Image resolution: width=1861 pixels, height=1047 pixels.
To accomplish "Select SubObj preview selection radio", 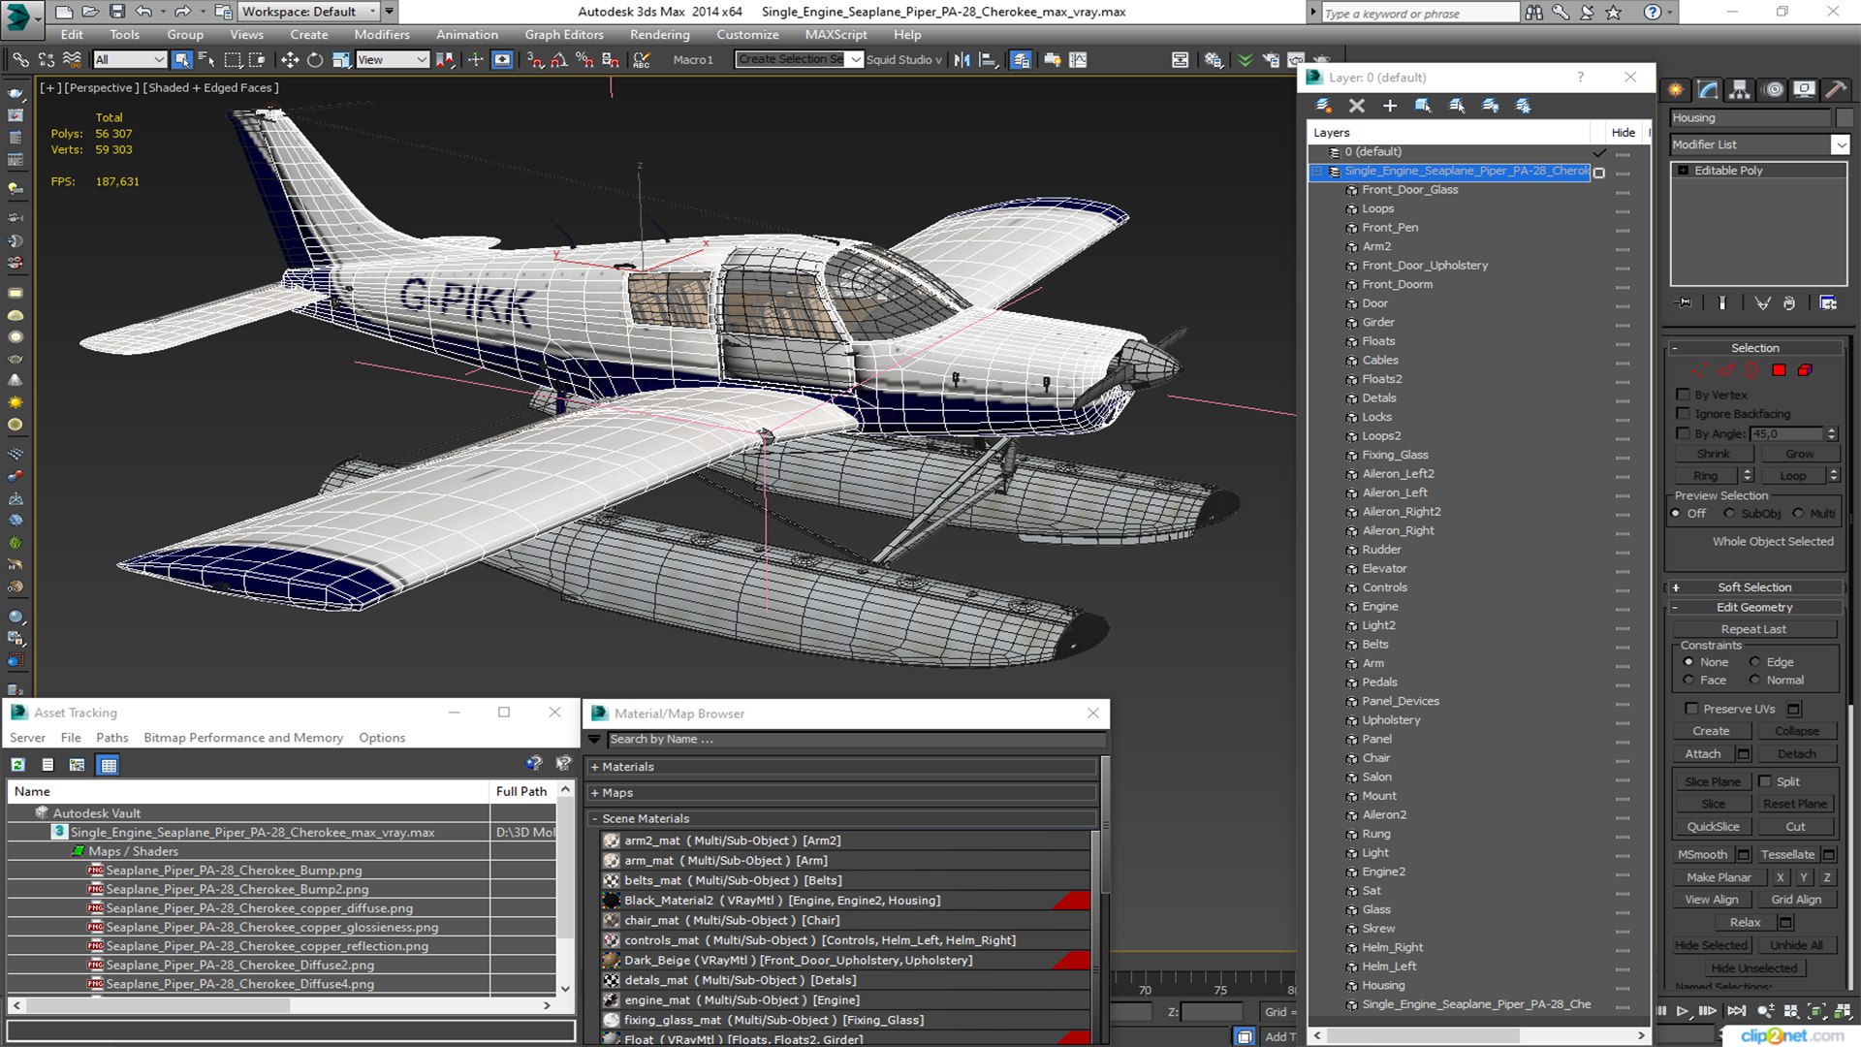I will (x=1729, y=514).
